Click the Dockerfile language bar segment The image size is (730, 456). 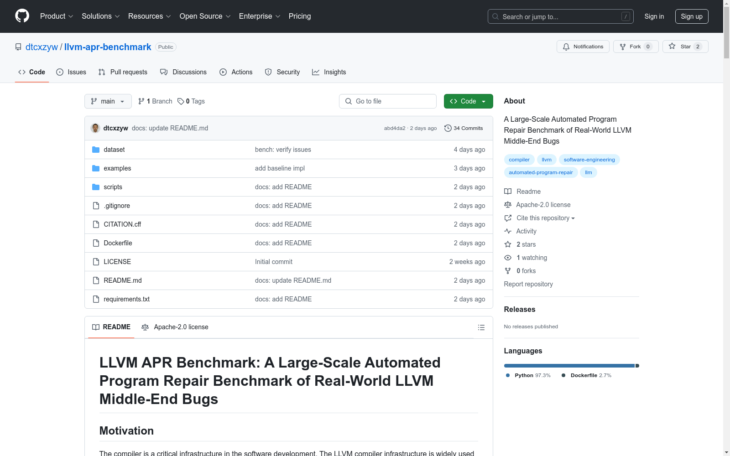[637, 366]
